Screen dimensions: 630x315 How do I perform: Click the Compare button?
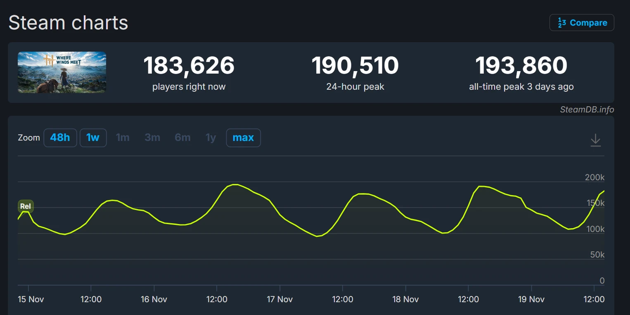click(x=582, y=23)
